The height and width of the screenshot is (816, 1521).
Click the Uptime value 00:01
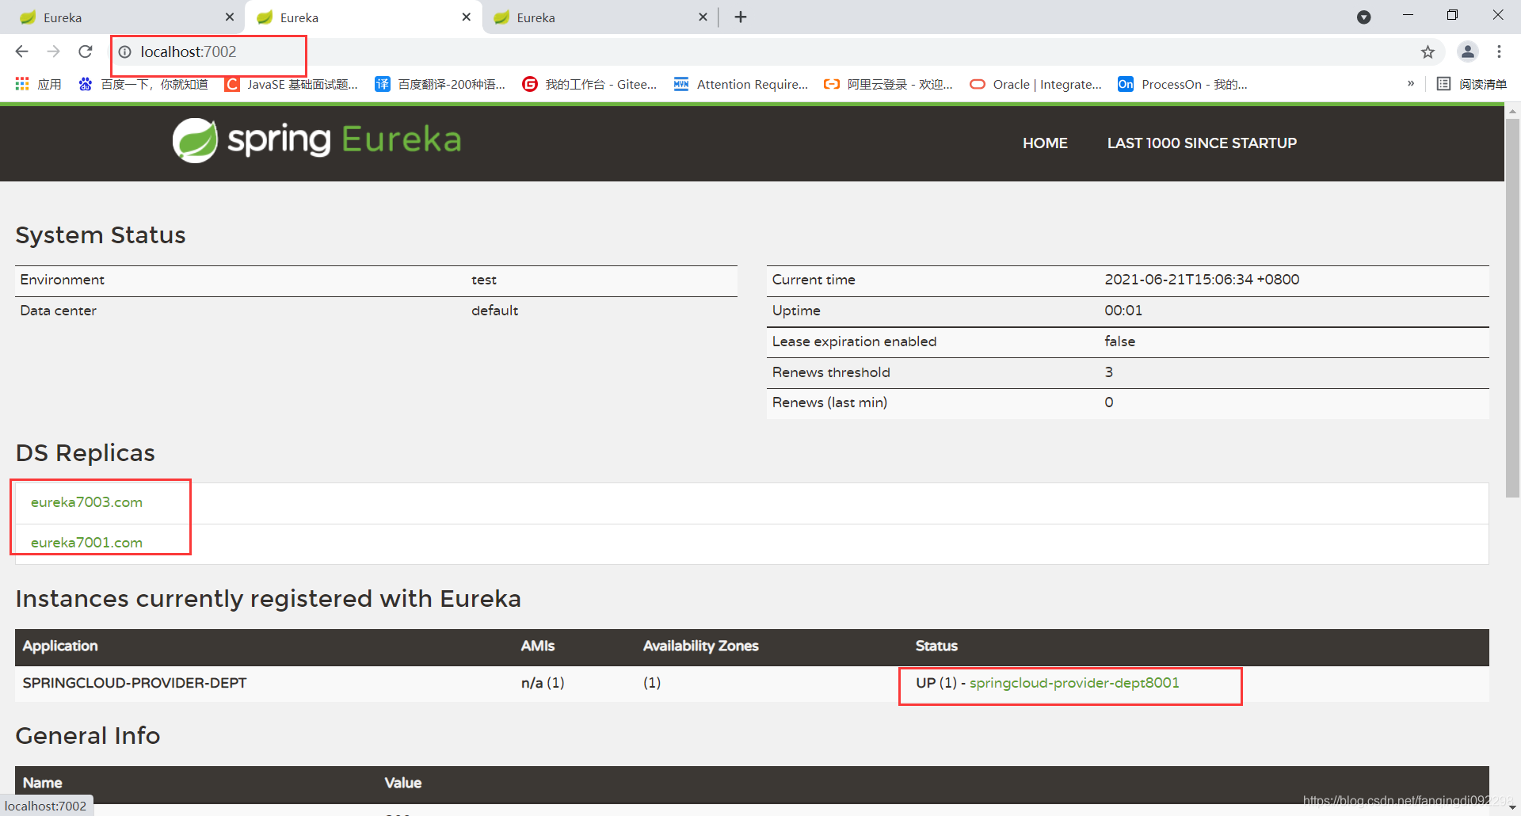1123,311
